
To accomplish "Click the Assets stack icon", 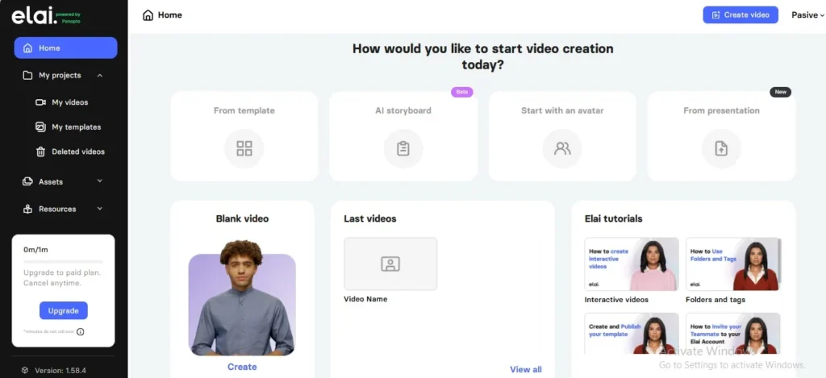I will click(x=27, y=181).
